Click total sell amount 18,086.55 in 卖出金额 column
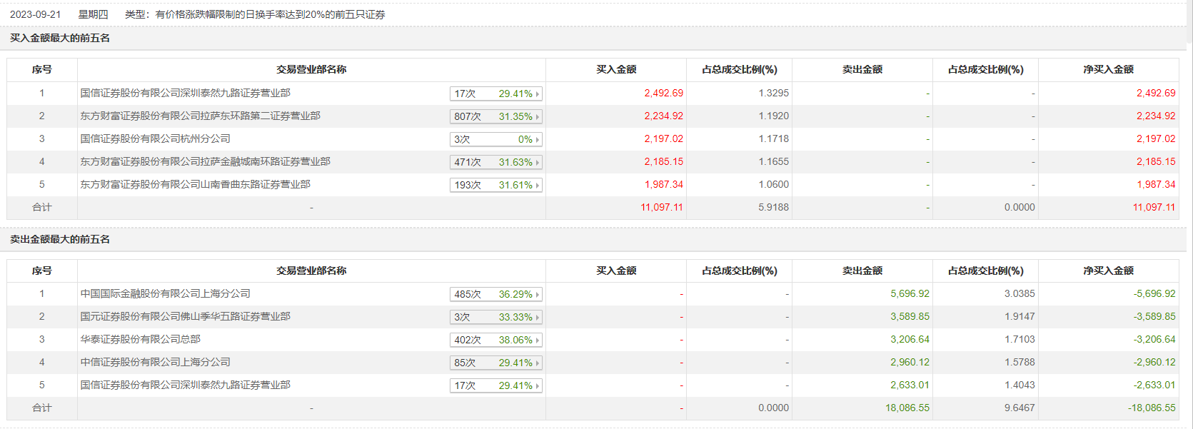The image size is (1193, 429). tap(907, 408)
